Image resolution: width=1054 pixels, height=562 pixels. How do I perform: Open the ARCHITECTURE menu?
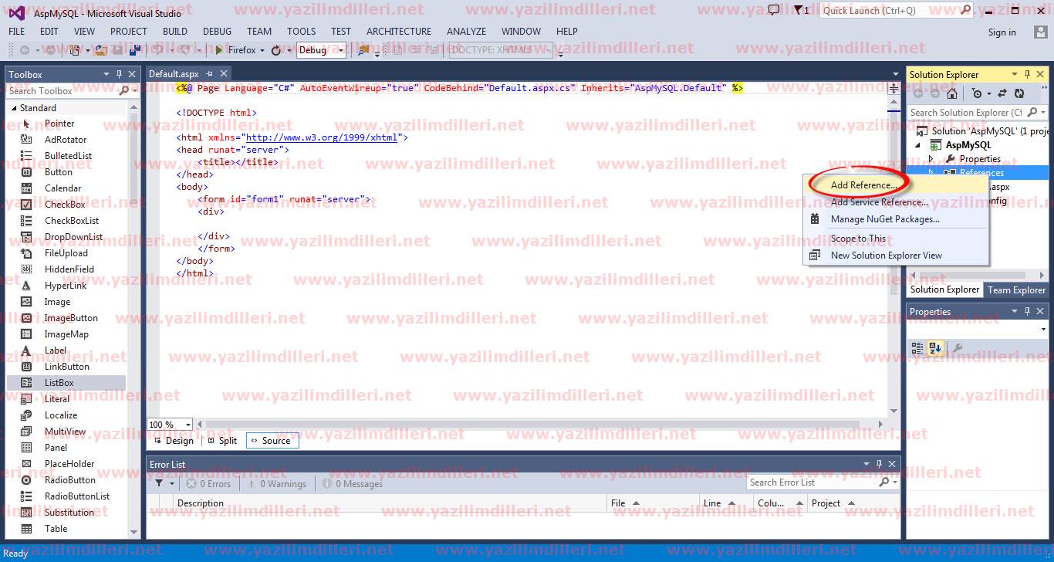coord(399,32)
